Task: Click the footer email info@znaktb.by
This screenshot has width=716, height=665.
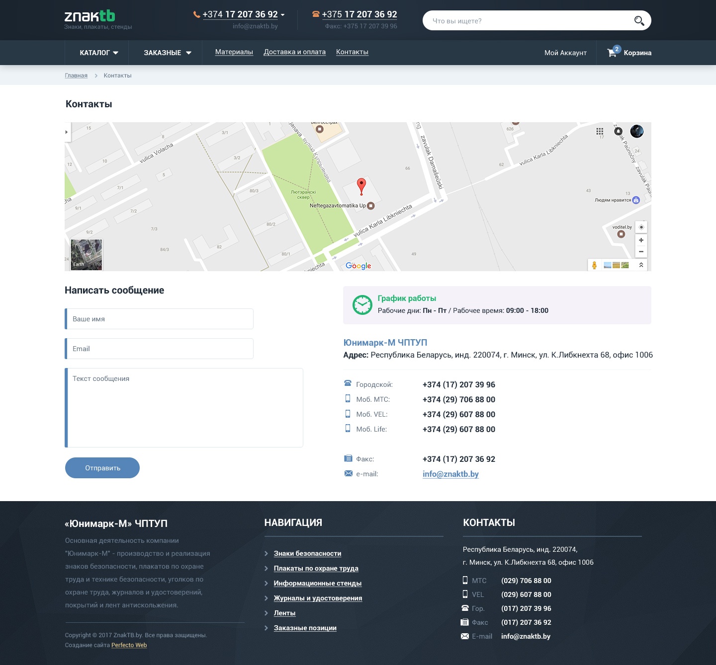Action: (x=526, y=636)
